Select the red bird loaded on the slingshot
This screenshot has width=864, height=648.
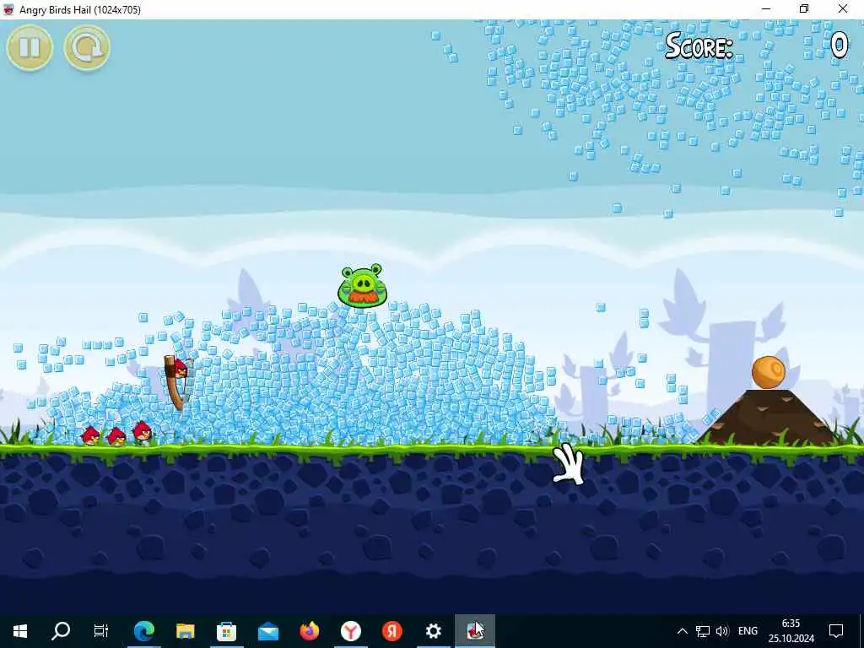pyautogui.click(x=179, y=368)
